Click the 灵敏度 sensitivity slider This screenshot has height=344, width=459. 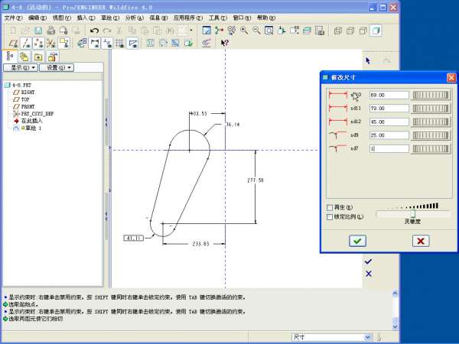[413, 214]
